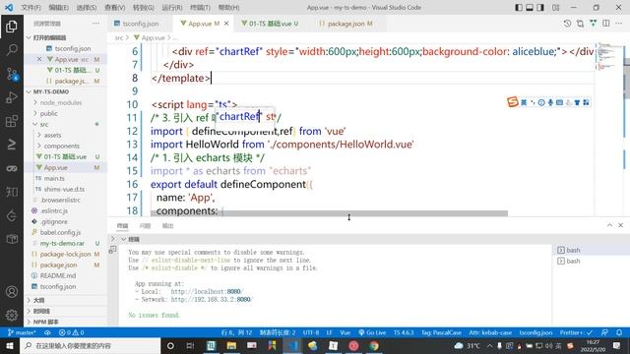Open Source Control view in activity bar
The width and height of the screenshot is (630, 354).
(11, 74)
